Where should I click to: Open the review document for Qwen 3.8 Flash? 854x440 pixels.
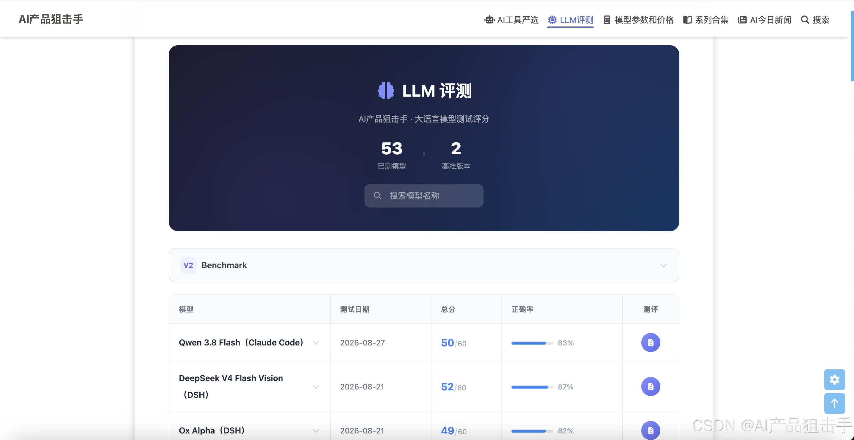pos(650,342)
